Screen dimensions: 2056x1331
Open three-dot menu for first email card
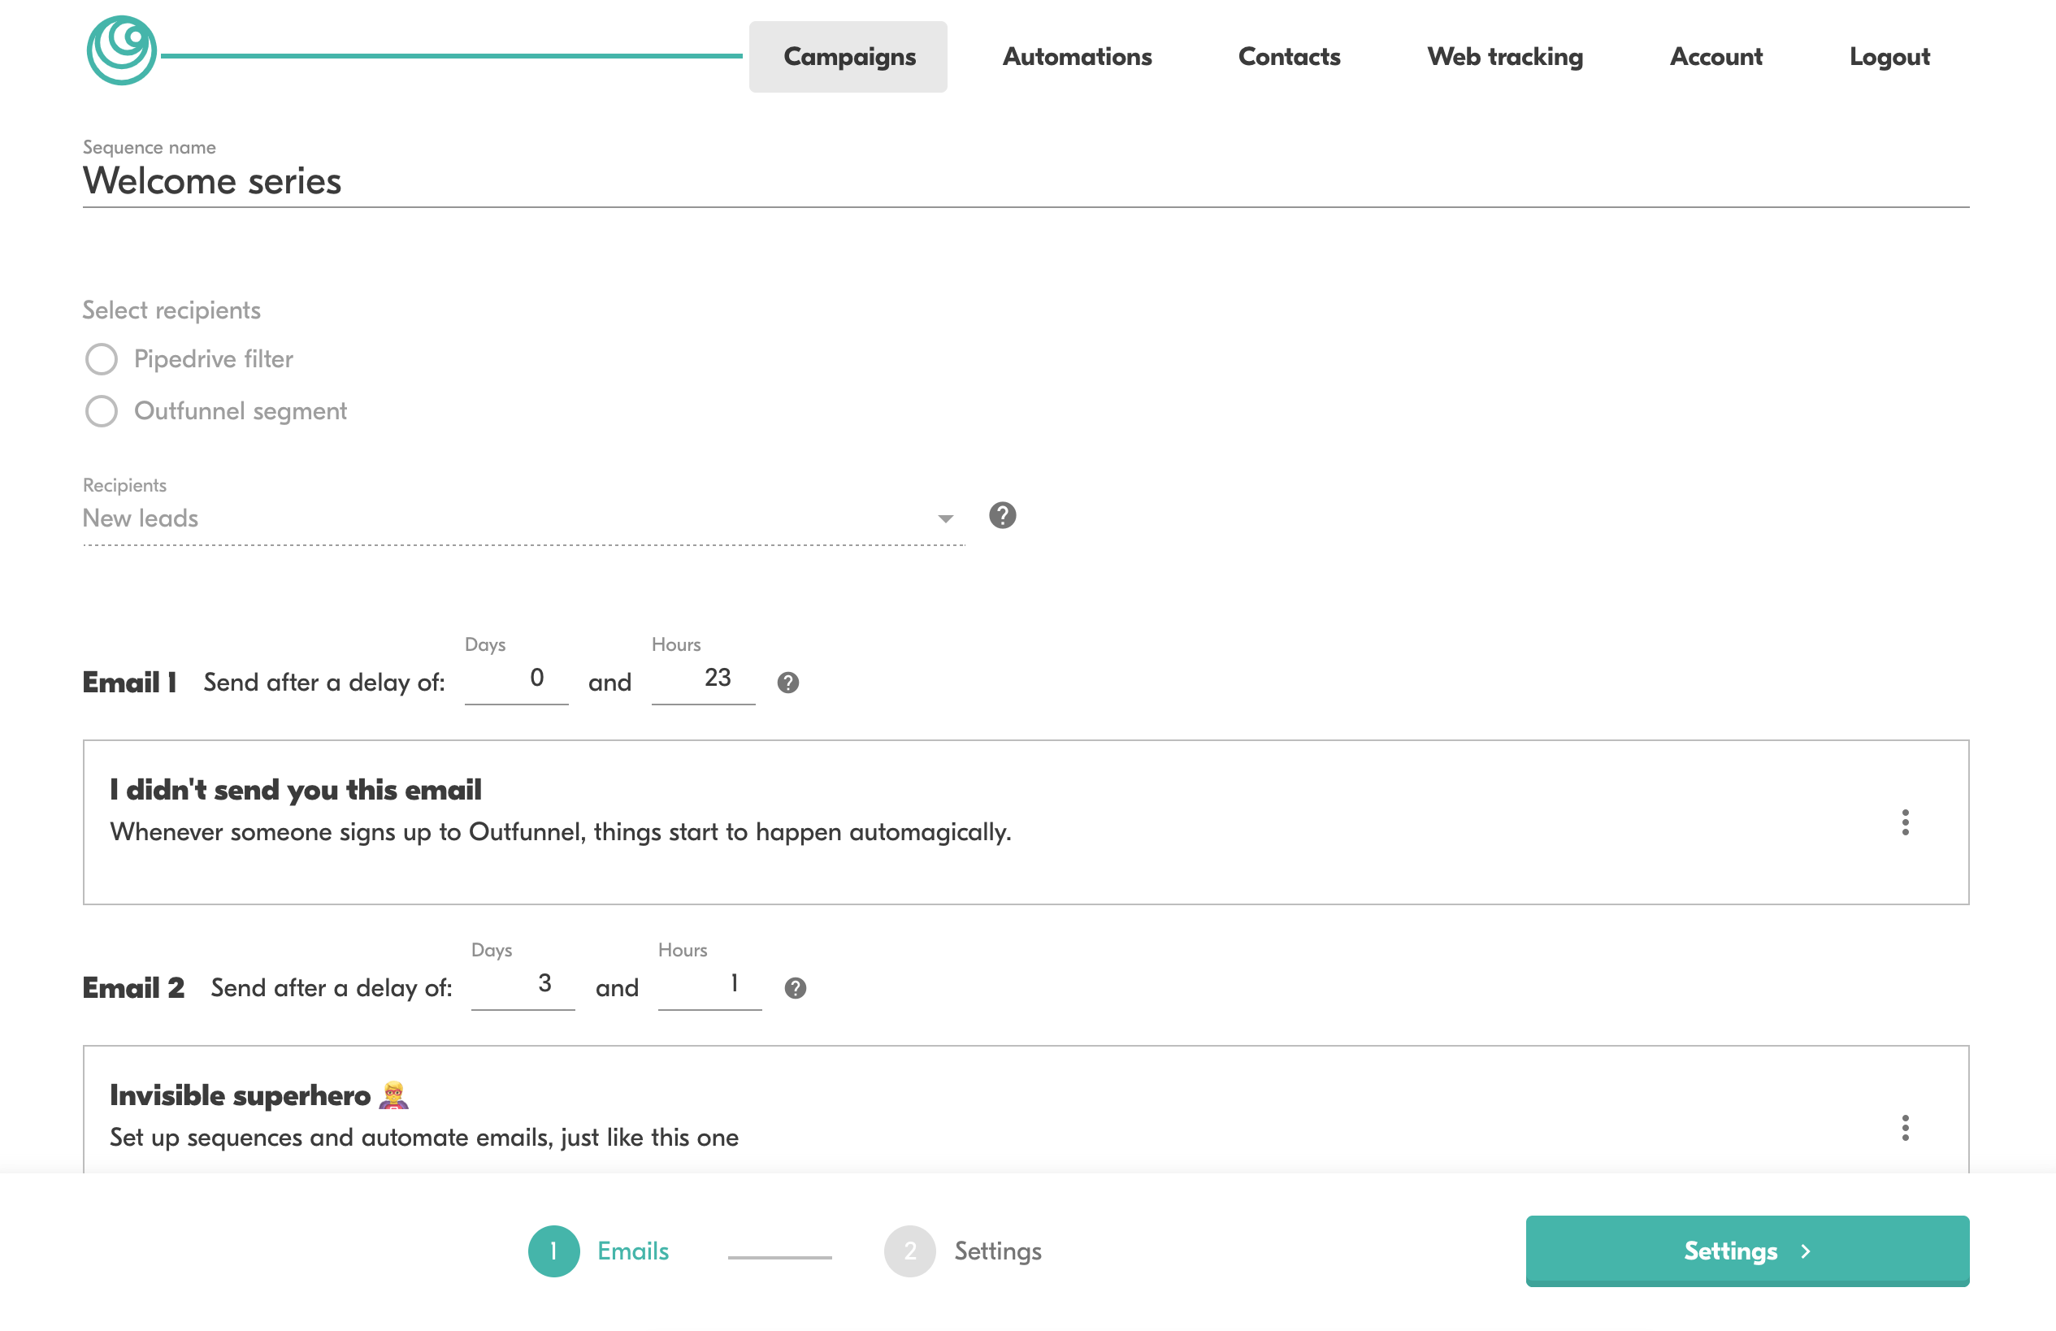pyautogui.click(x=1905, y=822)
